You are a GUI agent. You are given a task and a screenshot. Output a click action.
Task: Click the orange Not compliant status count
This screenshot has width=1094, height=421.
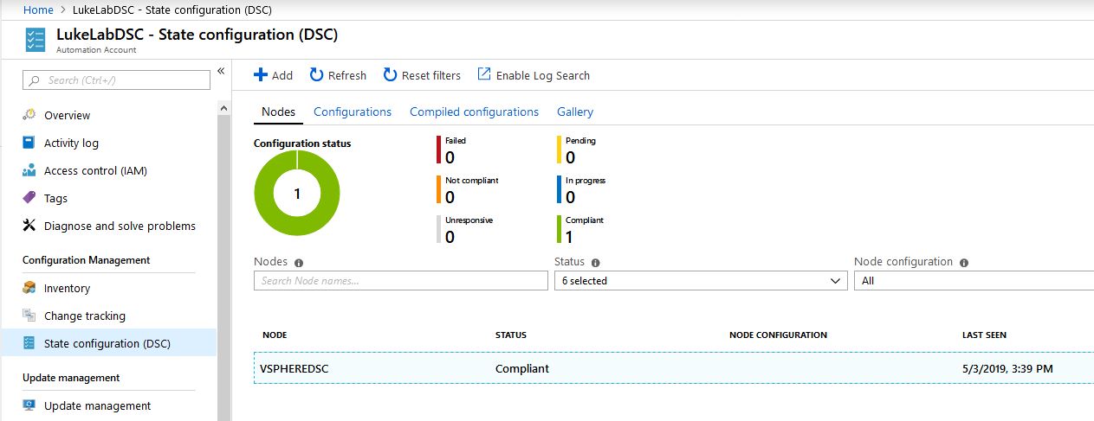450,197
